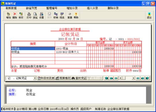Click the 修改 (Modify) toolbar icon
This screenshot has height=112, width=156.
(x=21, y=16)
